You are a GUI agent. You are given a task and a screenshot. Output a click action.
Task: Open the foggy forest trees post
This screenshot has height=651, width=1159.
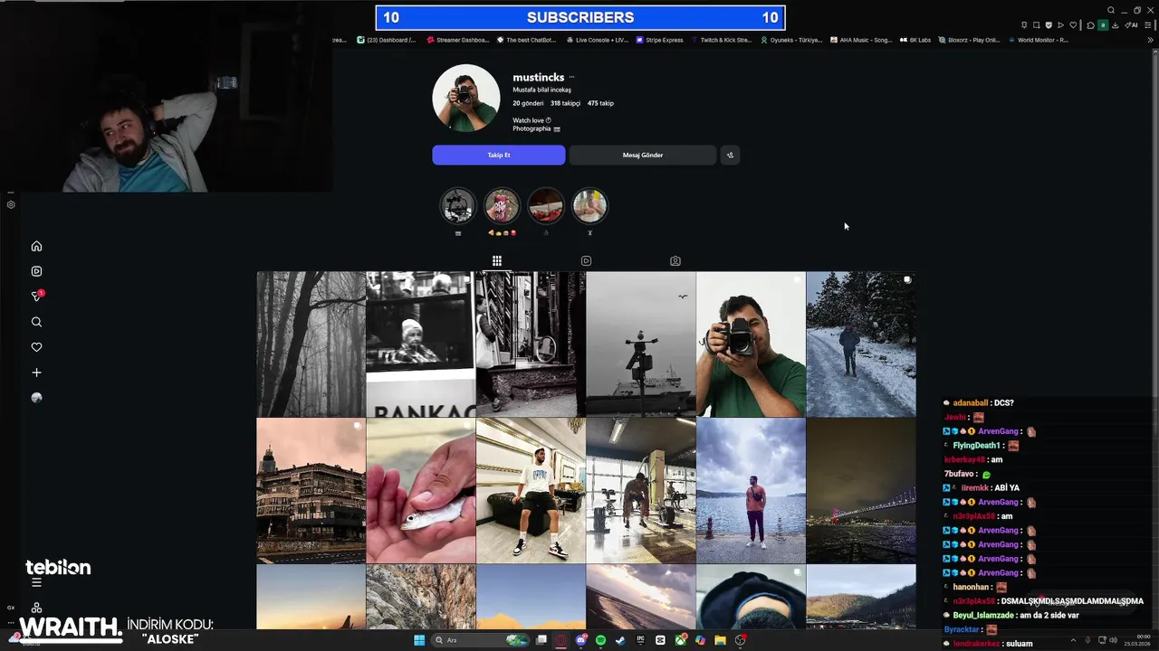pyautogui.click(x=311, y=344)
